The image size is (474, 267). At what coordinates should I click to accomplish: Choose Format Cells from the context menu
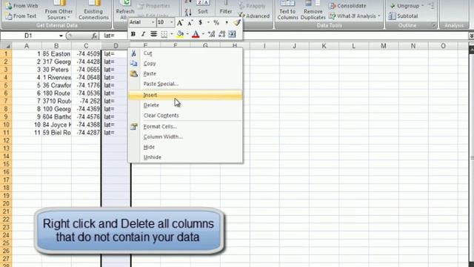click(185, 127)
